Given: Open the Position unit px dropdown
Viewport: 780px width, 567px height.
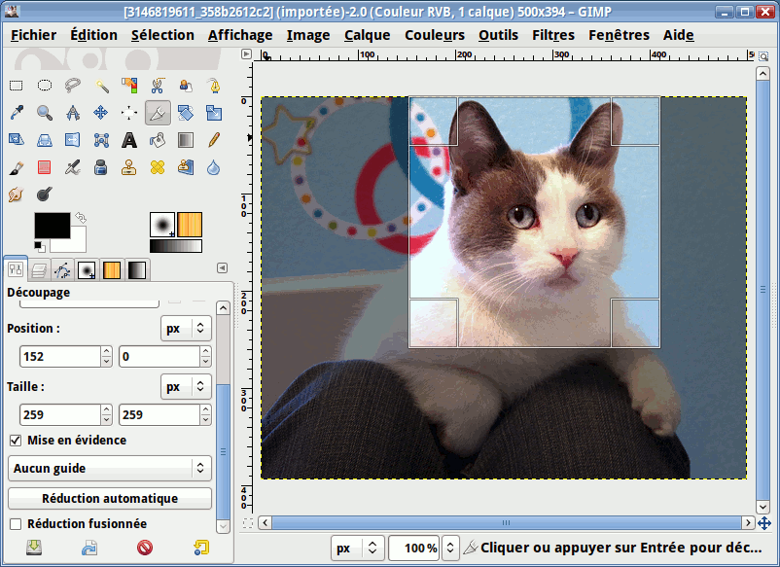Looking at the screenshot, I should (186, 329).
